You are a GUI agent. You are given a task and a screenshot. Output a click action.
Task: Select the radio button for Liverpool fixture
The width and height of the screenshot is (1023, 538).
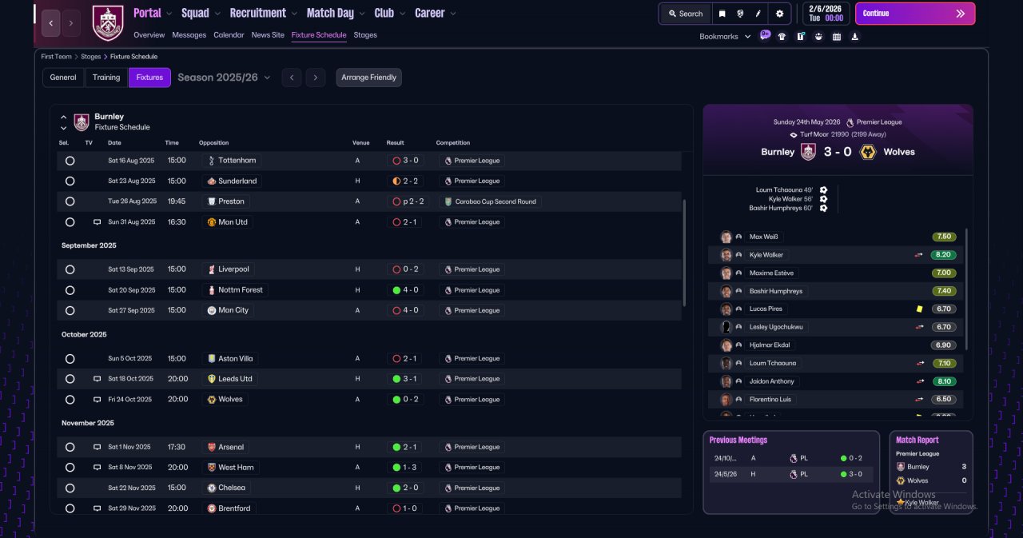(x=70, y=270)
